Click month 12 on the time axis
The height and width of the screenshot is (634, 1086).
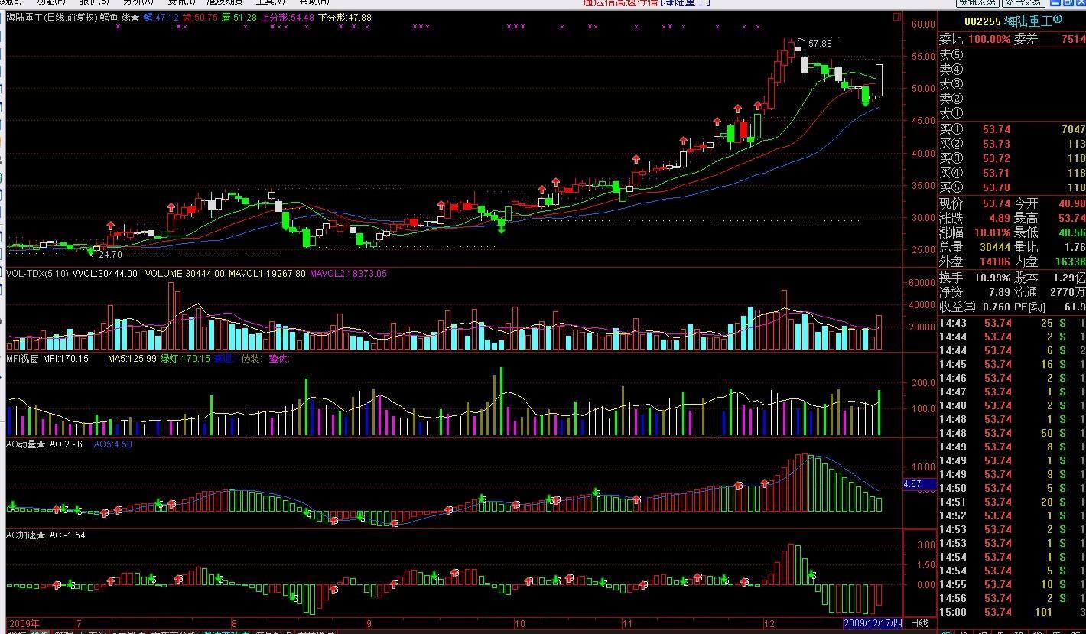[771, 623]
